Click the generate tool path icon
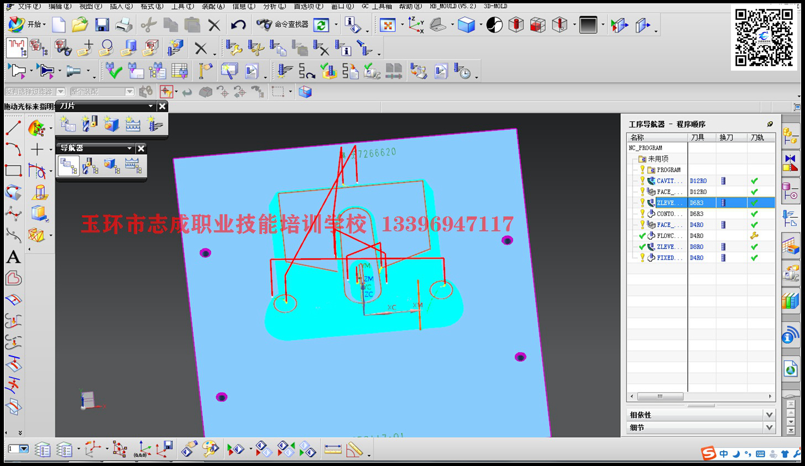The width and height of the screenshot is (805, 466). click(x=285, y=71)
